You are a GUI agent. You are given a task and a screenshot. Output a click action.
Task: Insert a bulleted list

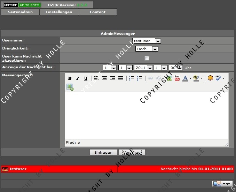pyautogui.click(x=132, y=78)
